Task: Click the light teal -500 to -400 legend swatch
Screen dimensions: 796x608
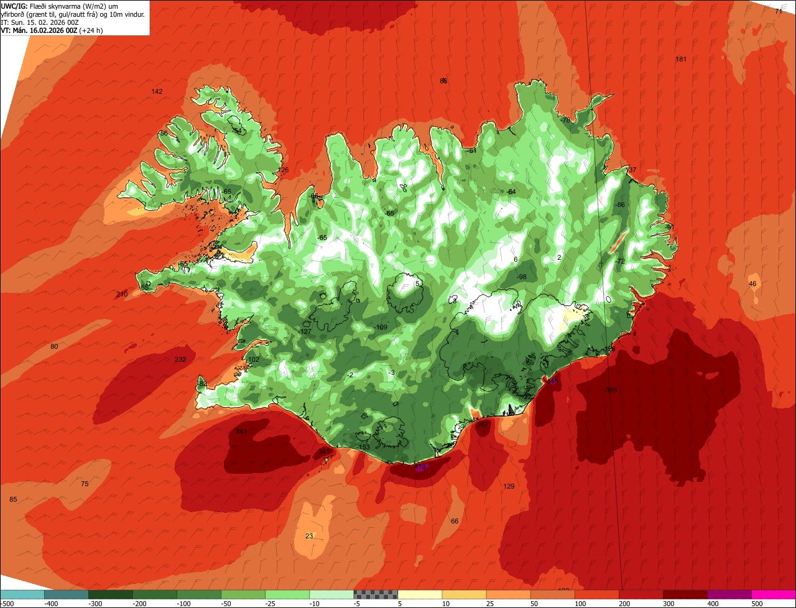Action: tap(22, 594)
